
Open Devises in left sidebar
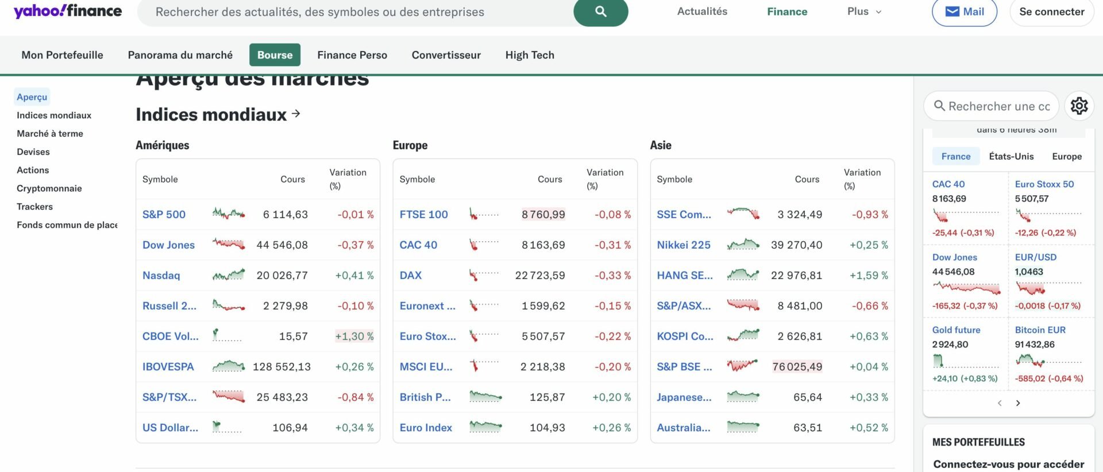click(x=33, y=152)
